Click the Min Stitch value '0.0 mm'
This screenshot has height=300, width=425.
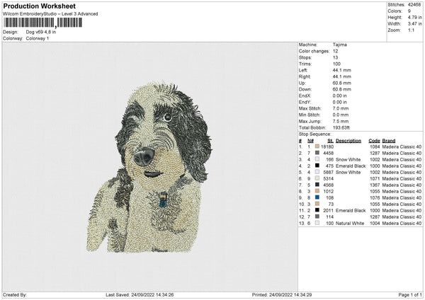point(341,115)
